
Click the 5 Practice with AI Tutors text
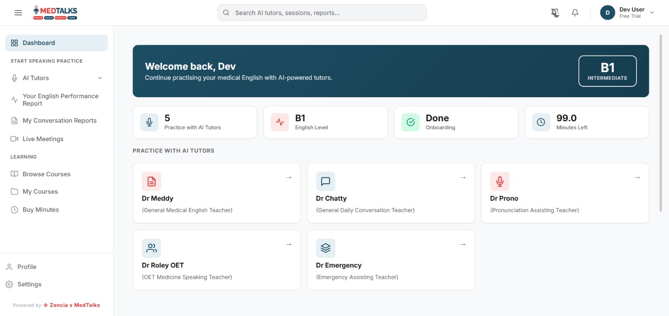pos(193,122)
